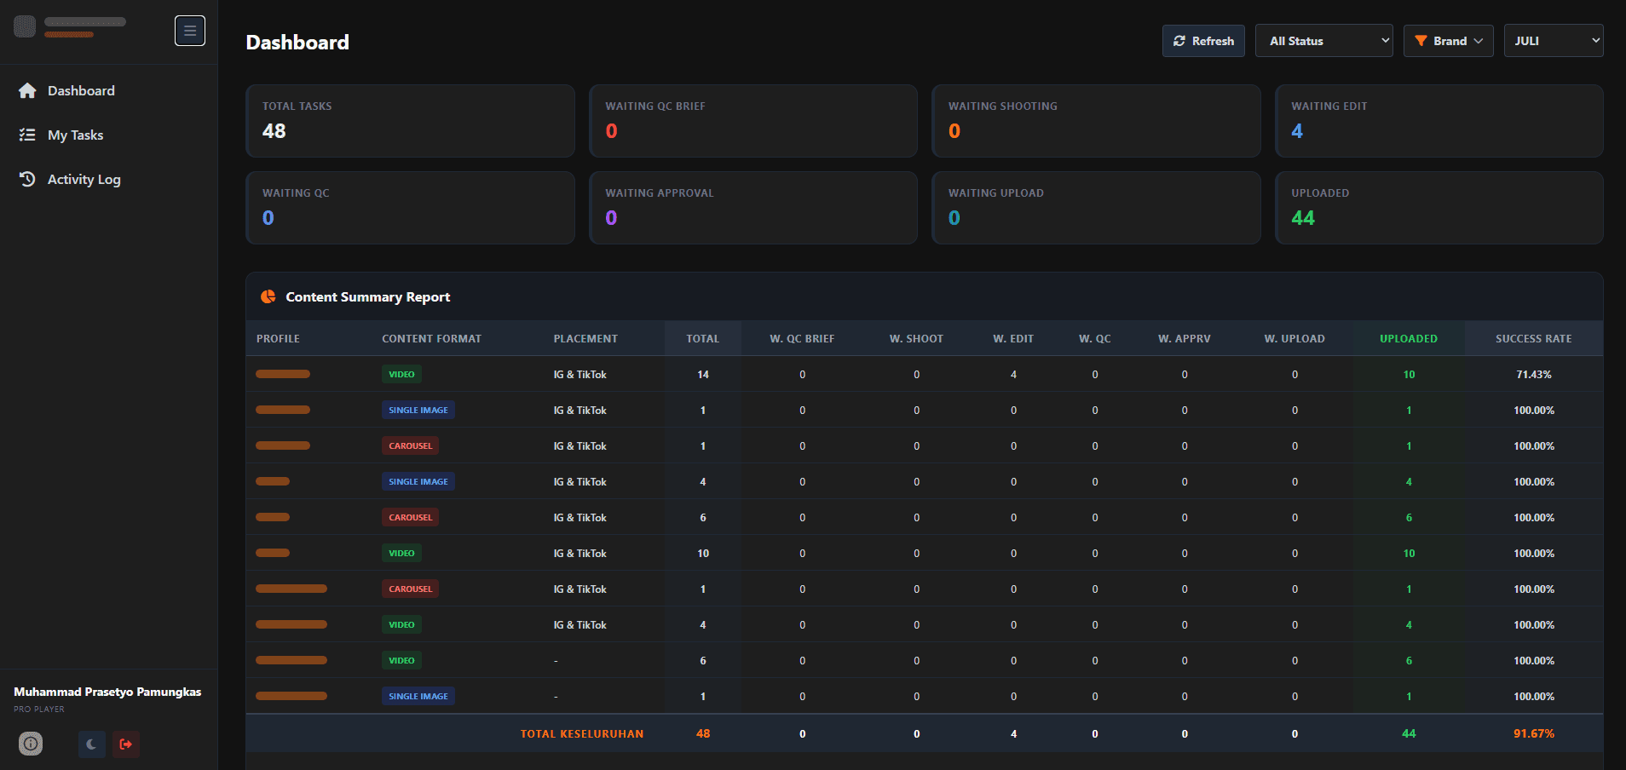Click the SUCCESS RATE column header
The image size is (1626, 770).
tap(1534, 338)
